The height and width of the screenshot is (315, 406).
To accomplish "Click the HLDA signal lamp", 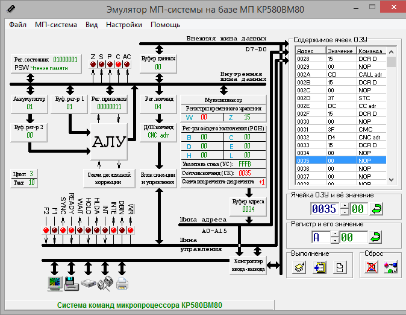I will (96, 230).
